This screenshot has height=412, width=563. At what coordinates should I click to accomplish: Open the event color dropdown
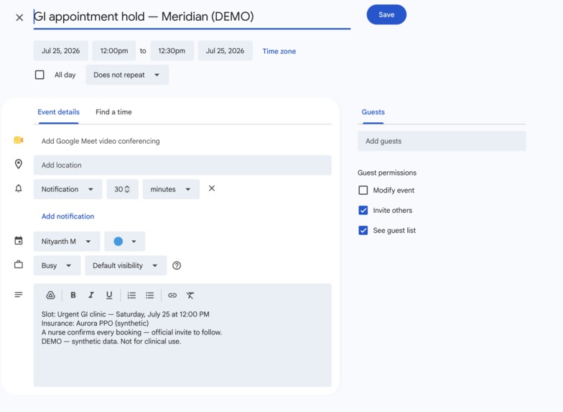(125, 242)
